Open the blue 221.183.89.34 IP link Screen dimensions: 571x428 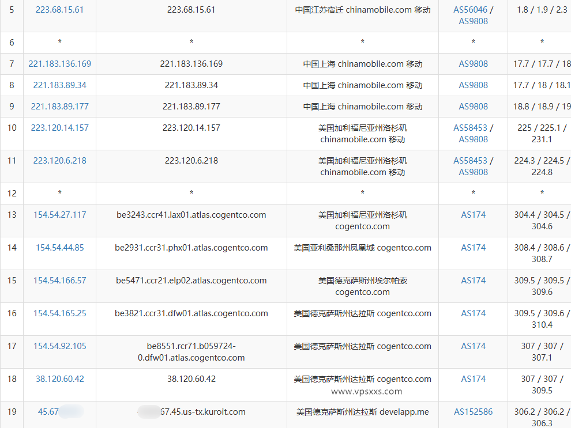[x=60, y=85]
